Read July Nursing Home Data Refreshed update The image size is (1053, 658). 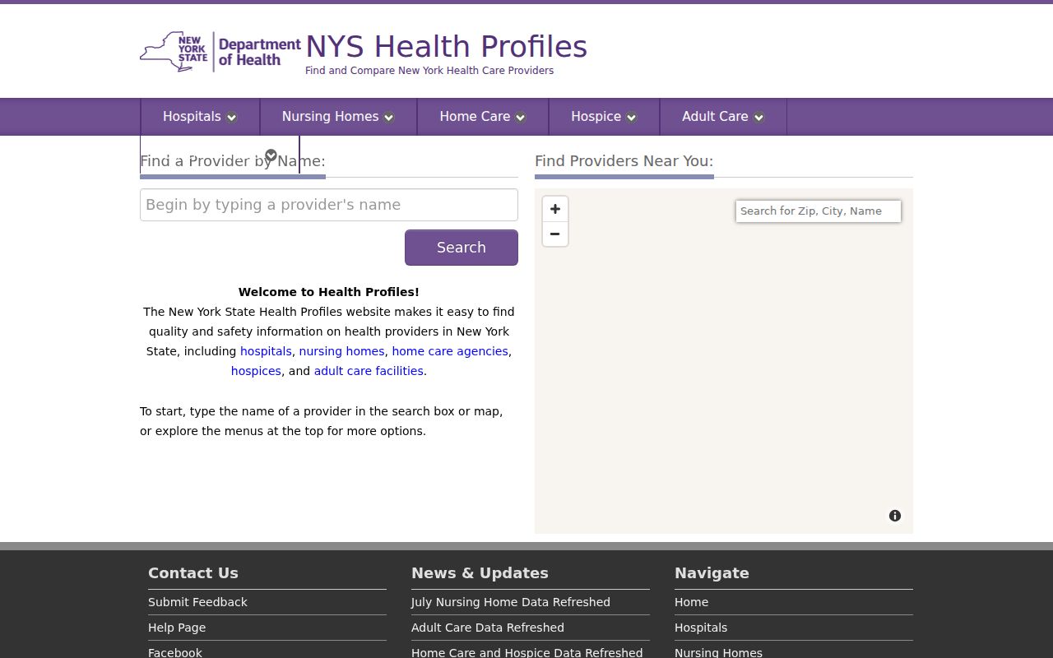point(511,602)
